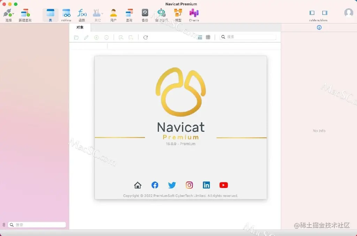The width and height of the screenshot is (357, 236).
Task: Open the LinkedIn icon link
Action: (x=206, y=185)
